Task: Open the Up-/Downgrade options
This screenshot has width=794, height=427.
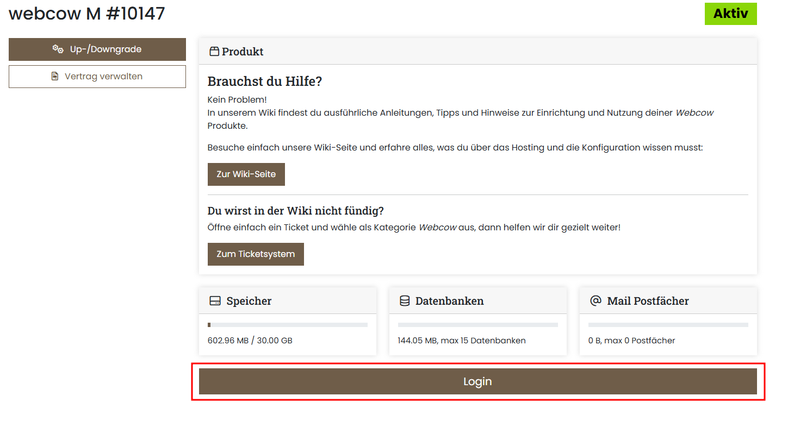Action: (x=97, y=49)
